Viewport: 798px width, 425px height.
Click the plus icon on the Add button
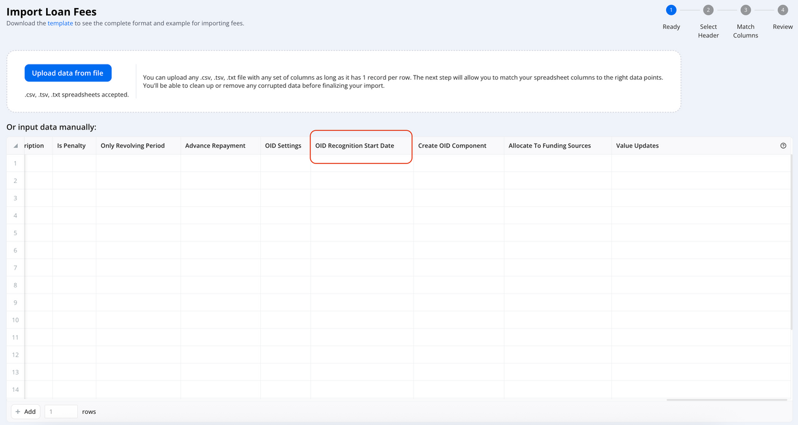click(18, 411)
